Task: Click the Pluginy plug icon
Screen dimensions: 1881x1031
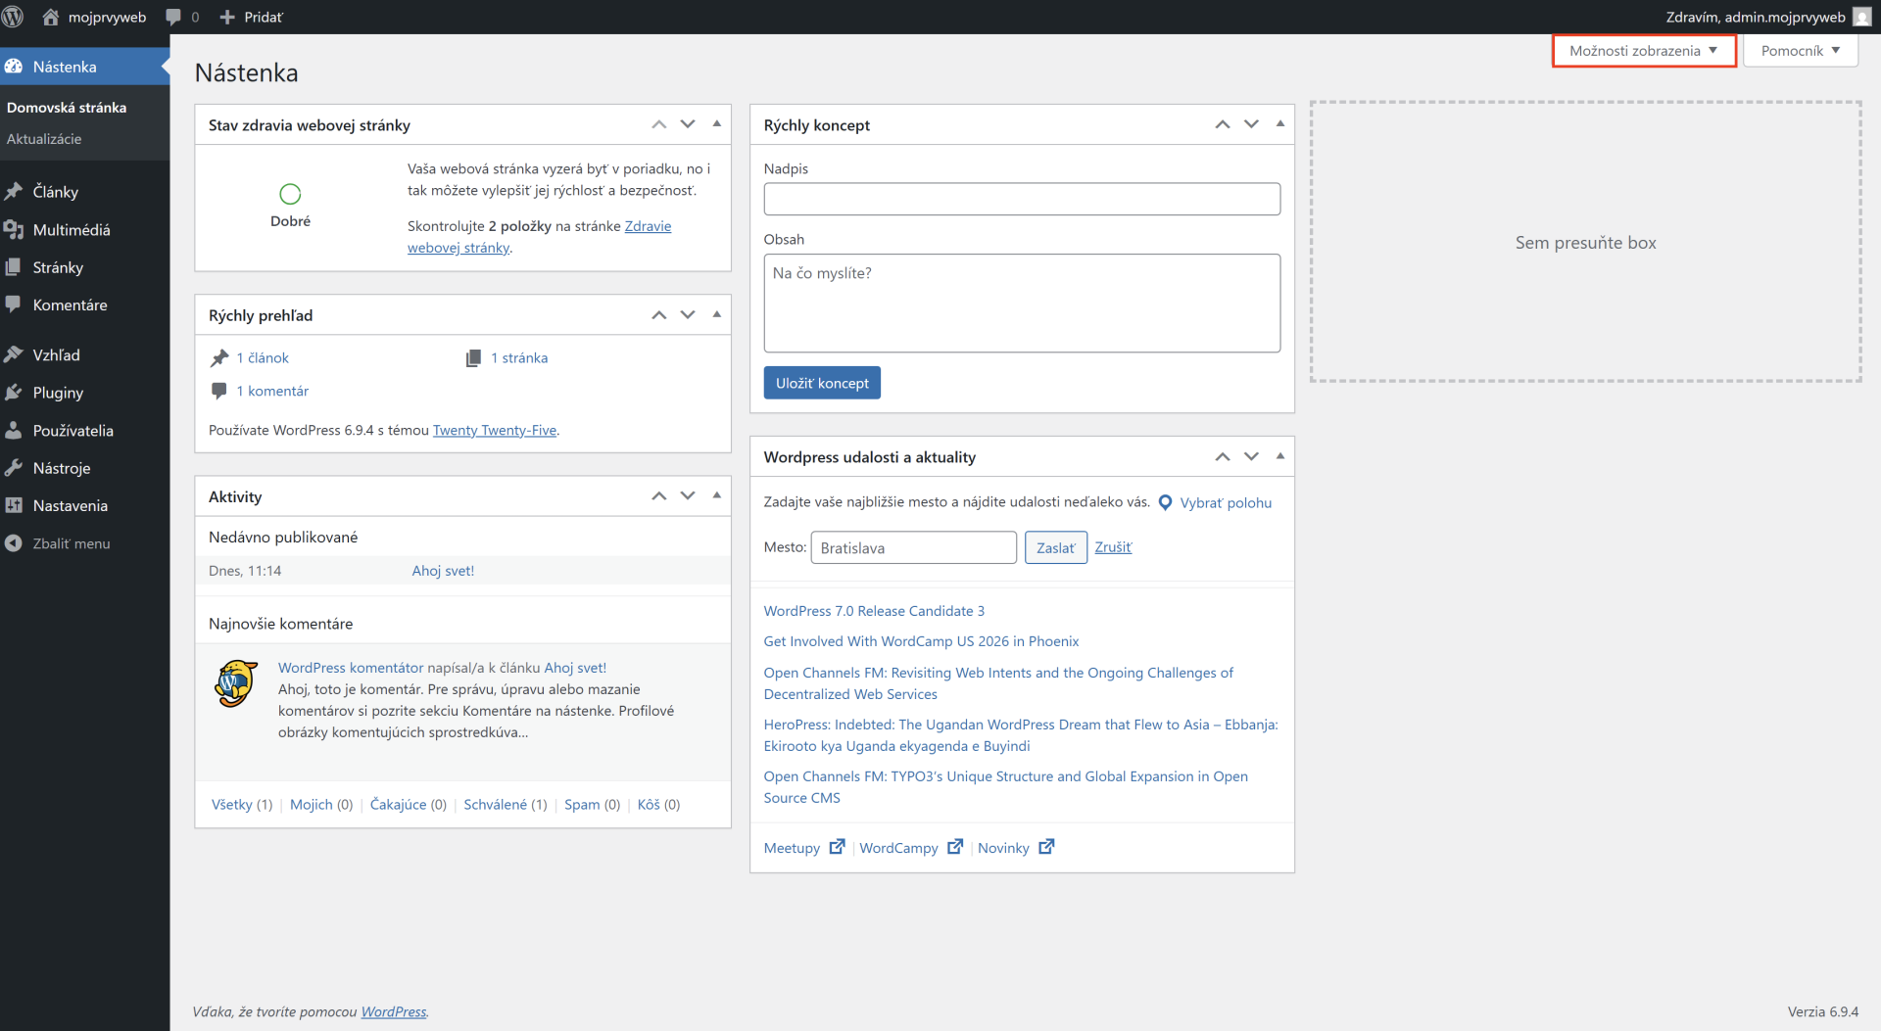Action: (14, 393)
